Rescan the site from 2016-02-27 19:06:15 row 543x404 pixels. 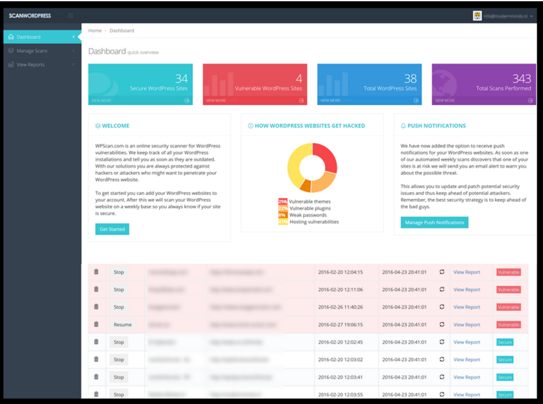click(x=442, y=324)
